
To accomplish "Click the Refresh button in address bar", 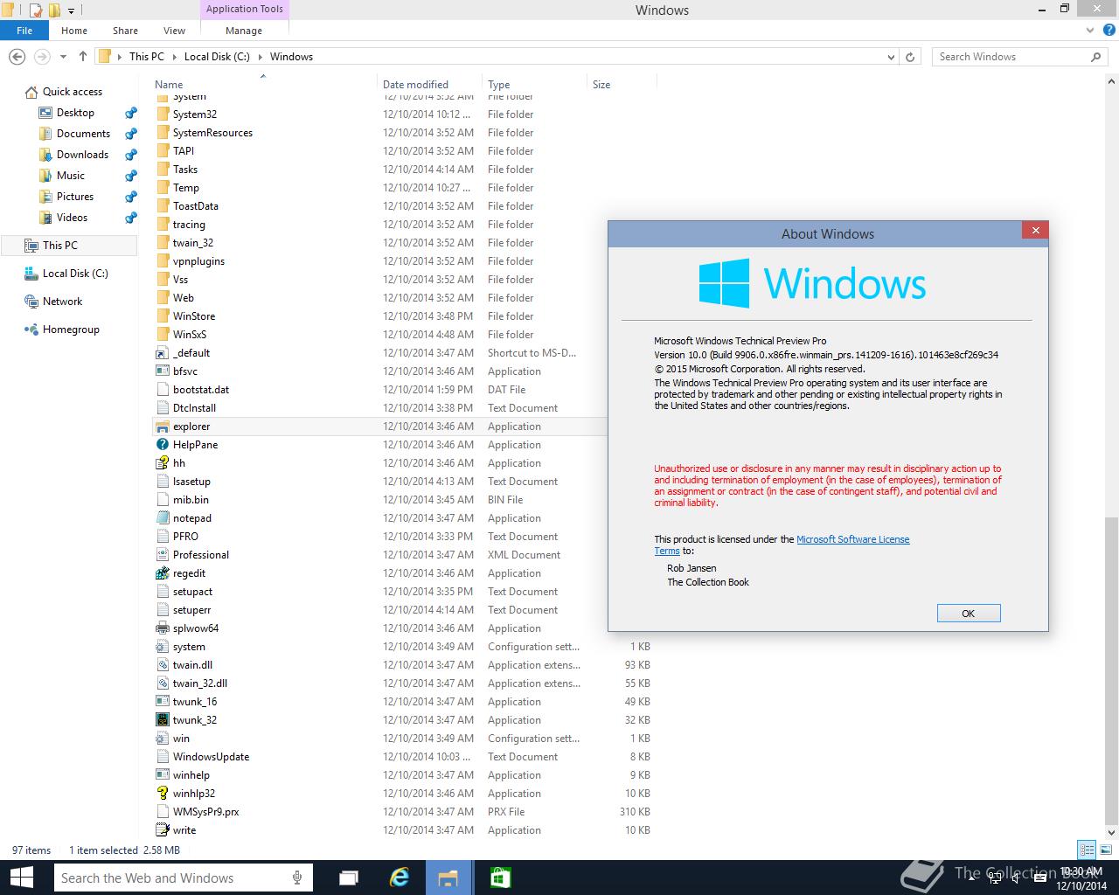I will 910,57.
